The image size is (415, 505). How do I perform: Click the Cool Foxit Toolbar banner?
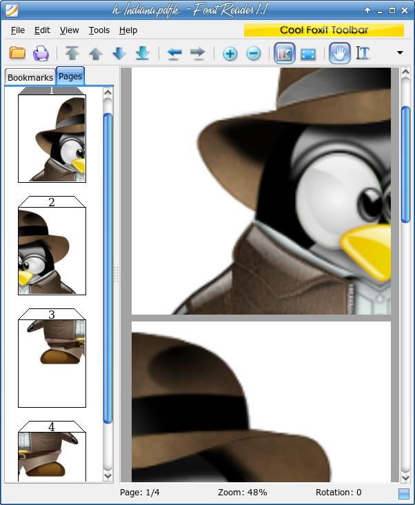point(323,30)
